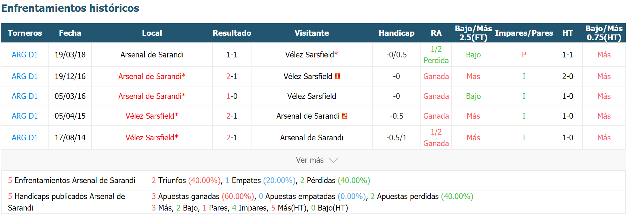Viewport: 627px width, 215px height.
Task: Click the Fecha column header
Action: pos(70,33)
